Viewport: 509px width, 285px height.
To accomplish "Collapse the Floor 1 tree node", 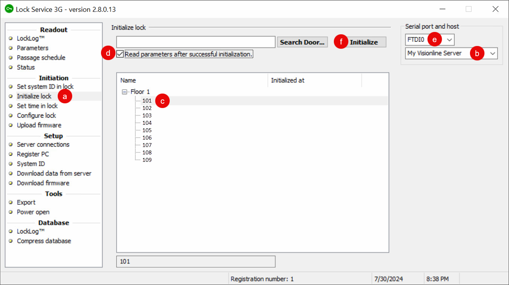I will coord(124,92).
